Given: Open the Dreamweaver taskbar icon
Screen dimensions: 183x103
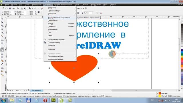Looking at the screenshot, I should (x=53, y=100).
